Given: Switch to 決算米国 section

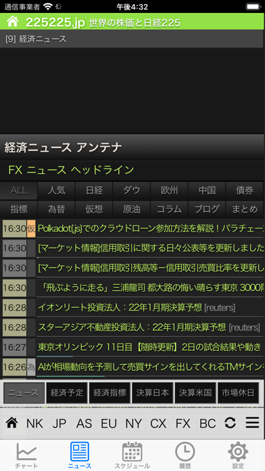Looking at the screenshot, I should point(195,392).
